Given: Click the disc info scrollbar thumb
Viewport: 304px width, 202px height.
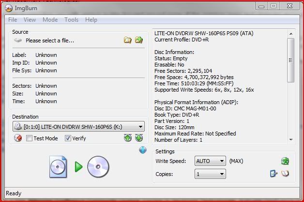Looking at the screenshot, I should [290, 60].
